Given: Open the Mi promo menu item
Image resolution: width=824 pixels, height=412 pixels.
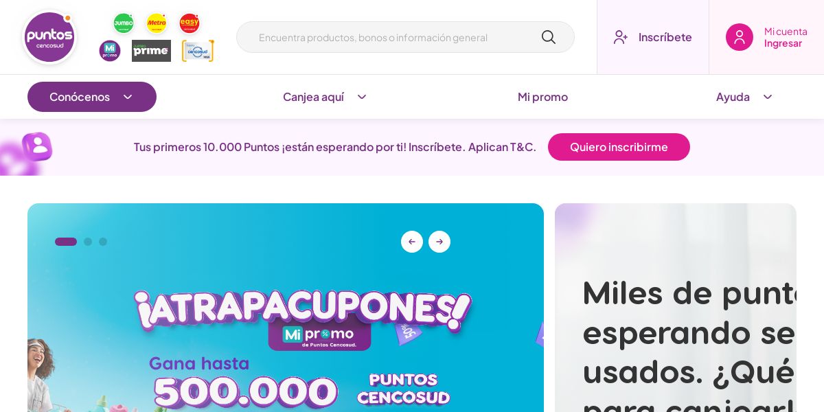Looking at the screenshot, I should coord(542,97).
